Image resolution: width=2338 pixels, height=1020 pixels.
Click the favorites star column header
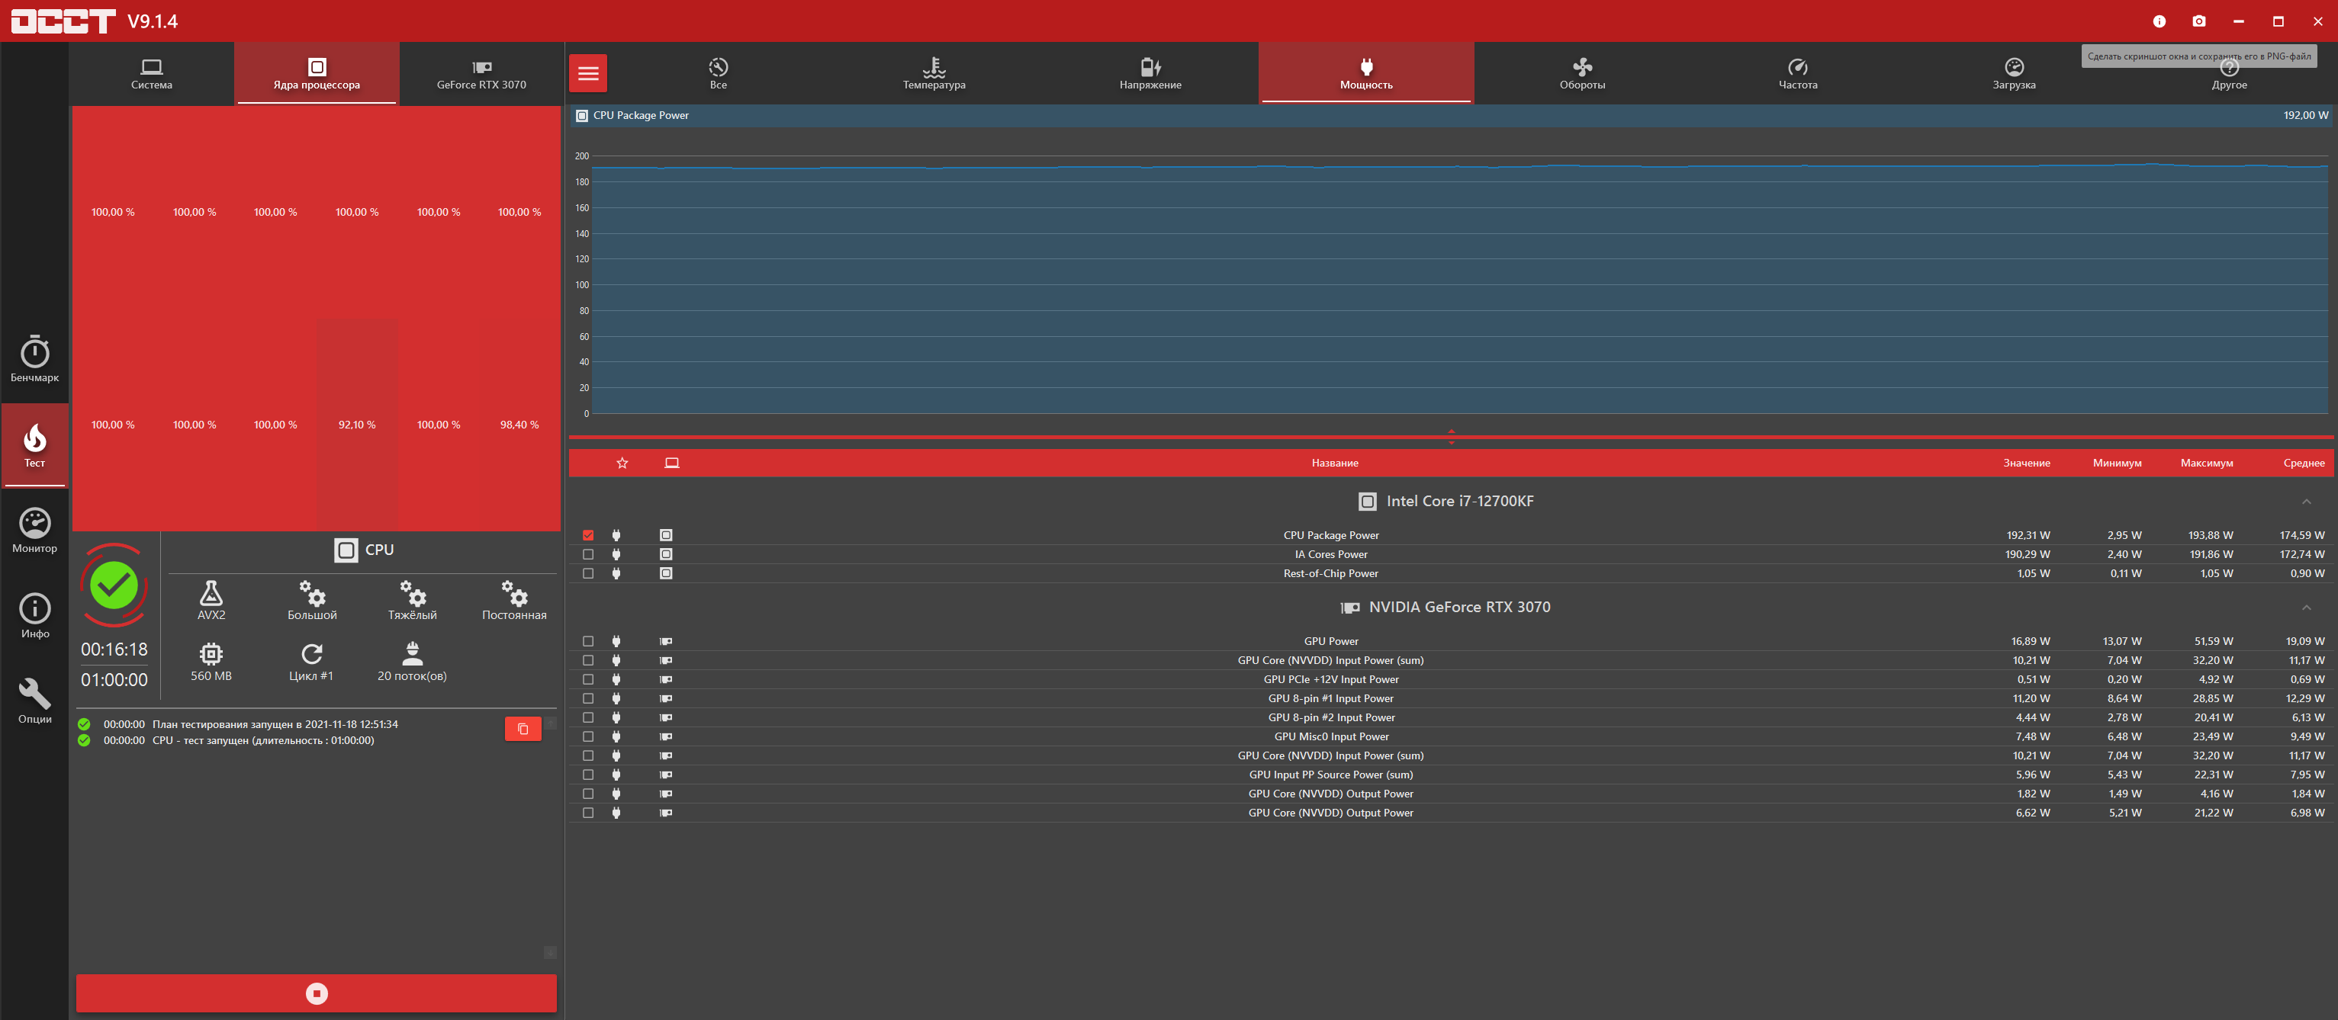(622, 463)
